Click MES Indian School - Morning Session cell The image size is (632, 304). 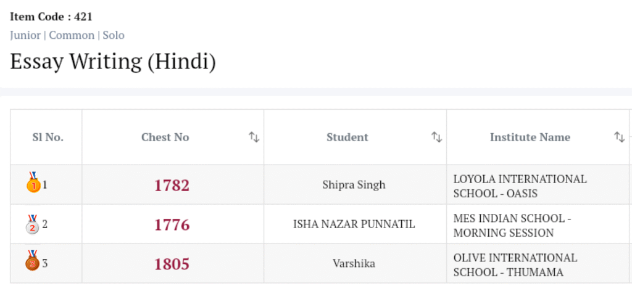(x=512, y=226)
